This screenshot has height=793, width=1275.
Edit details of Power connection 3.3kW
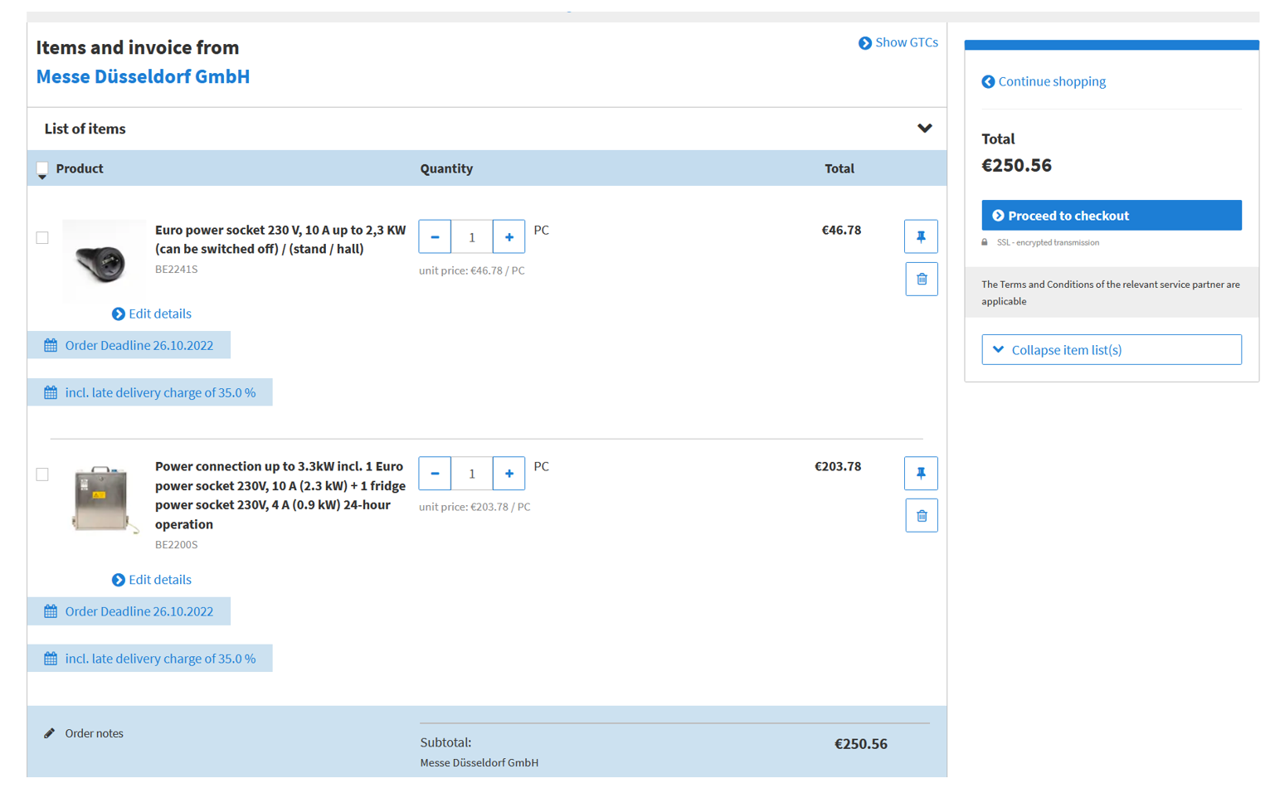point(152,579)
